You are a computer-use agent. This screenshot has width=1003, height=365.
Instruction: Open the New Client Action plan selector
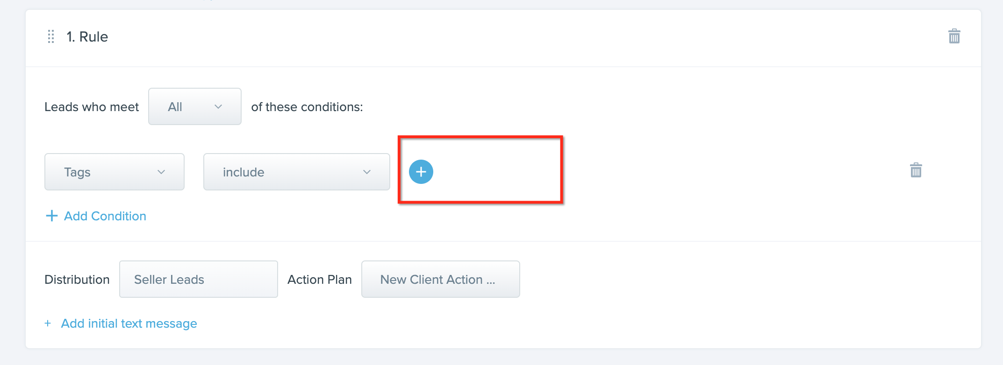coord(441,279)
